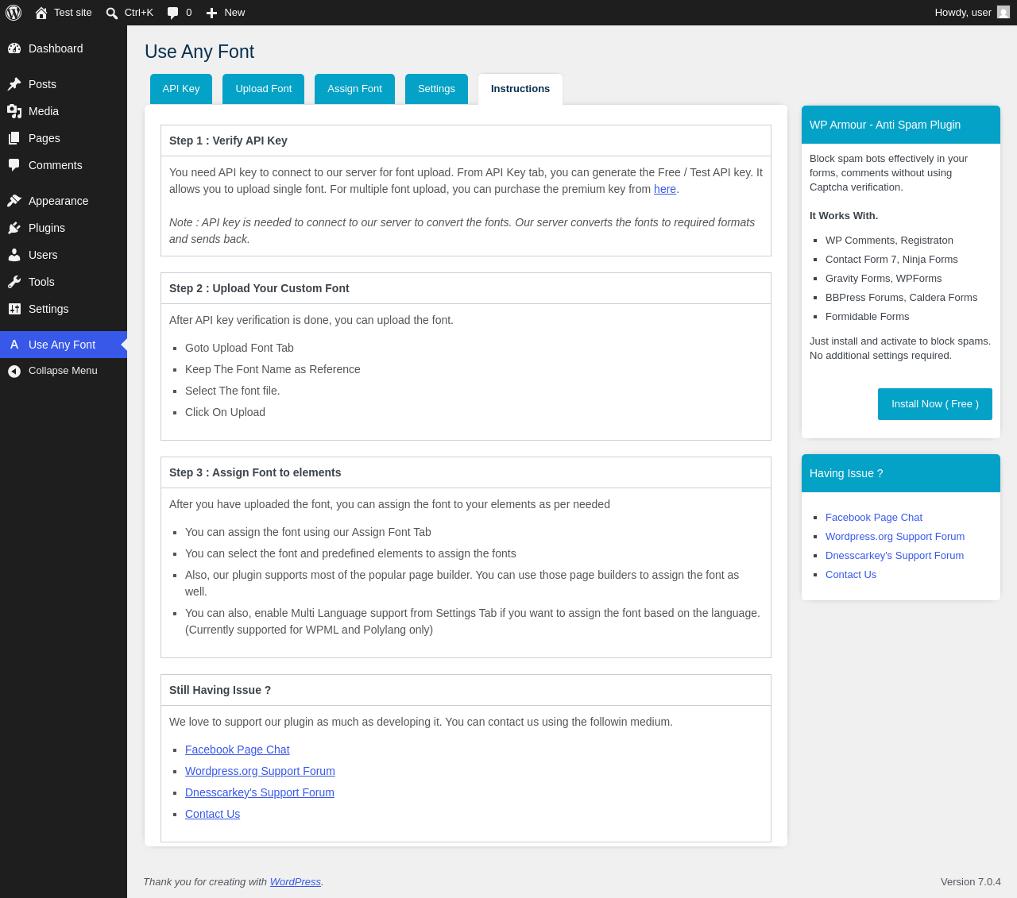Viewport: 1017px width, 898px height.
Task: Click the Comments bubble sidebar icon
Action: coord(14,165)
